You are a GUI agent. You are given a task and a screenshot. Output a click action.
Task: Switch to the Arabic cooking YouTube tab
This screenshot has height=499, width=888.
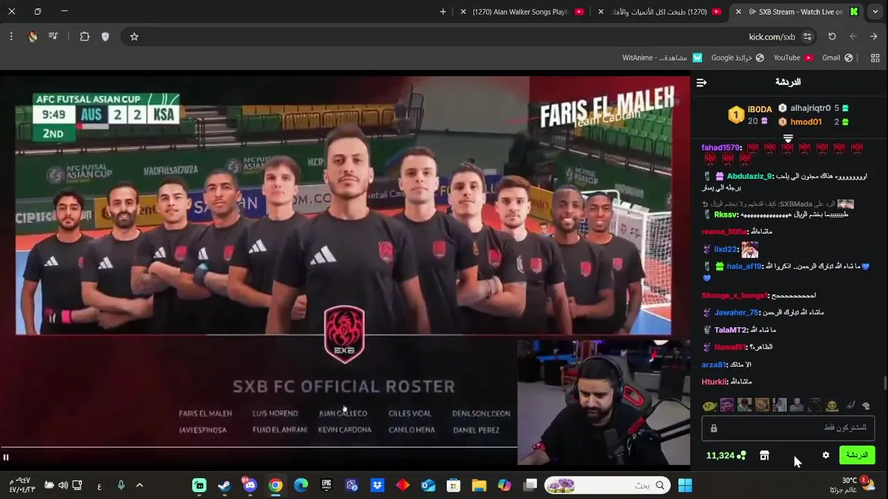coord(659,12)
